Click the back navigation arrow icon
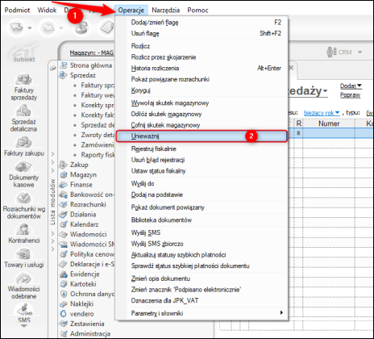Image resolution: width=374 pixels, height=339 pixels. click(16, 27)
